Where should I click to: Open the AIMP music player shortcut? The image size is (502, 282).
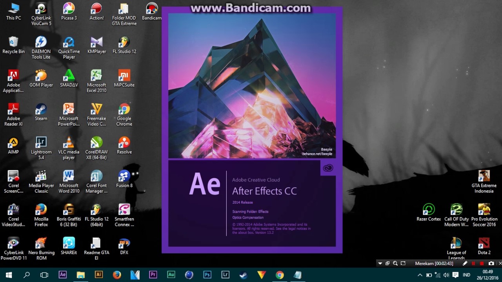tap(13, 145)
